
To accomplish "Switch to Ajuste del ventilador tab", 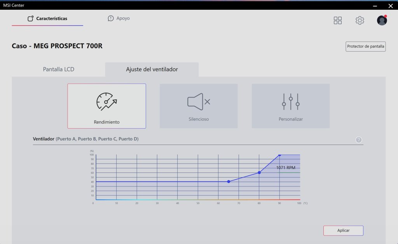I will coord(152,69).
